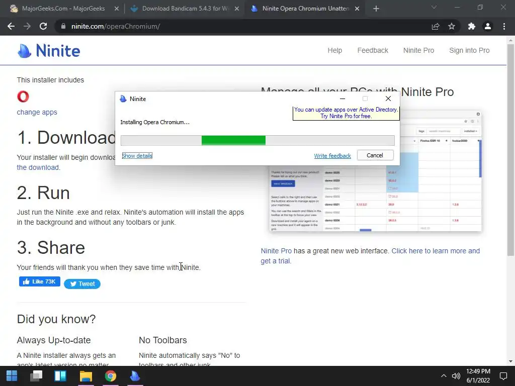The height and width of the screenshot is (386, 515).
Task: Select the Ninite Opera Chromium tab
Action: point(305,9)
